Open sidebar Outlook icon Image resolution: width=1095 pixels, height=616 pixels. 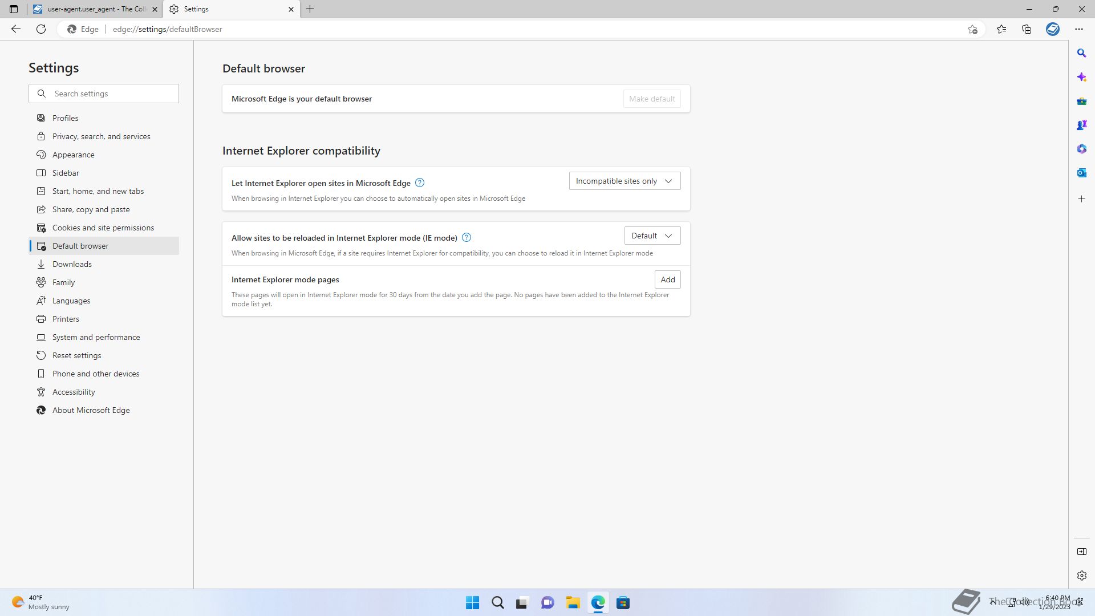click(x=1081, y=173)
